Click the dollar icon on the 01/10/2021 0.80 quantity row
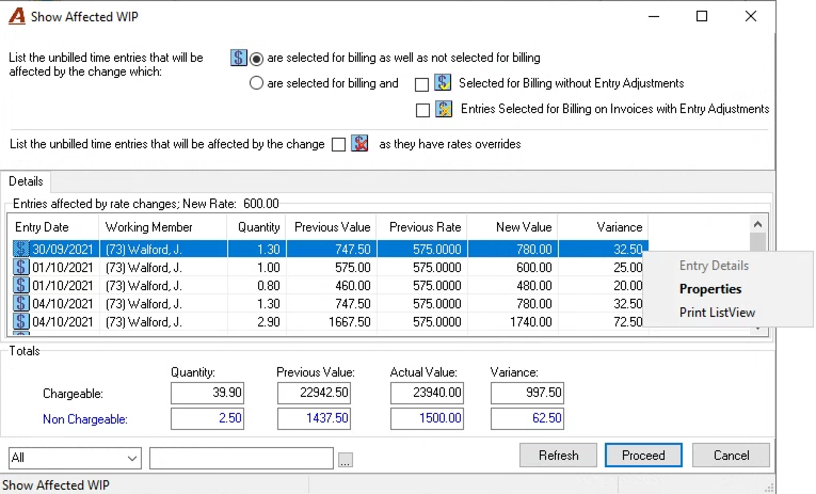The height and width of the screenshot is (494, 816). pyautogui.click(x=21, y=285)
